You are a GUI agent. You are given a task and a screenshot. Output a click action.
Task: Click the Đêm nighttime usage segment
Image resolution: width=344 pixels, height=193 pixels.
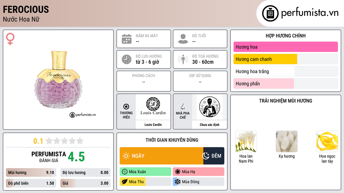pos(214,156)
